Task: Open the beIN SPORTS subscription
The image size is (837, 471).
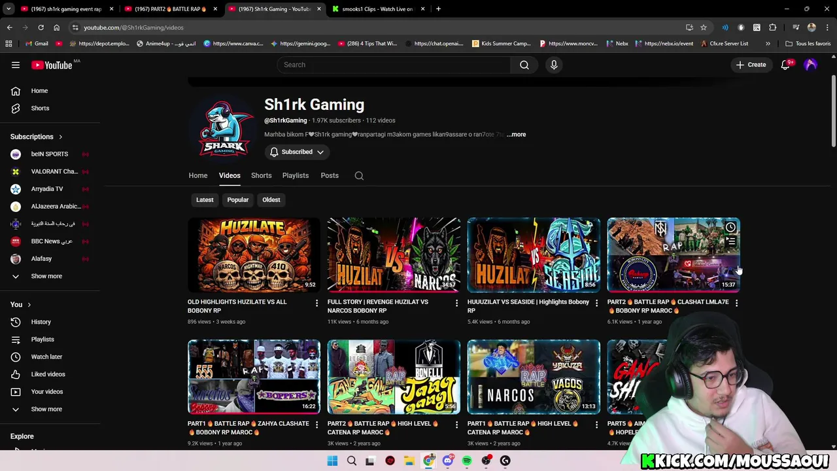Action: pos(50,154)
